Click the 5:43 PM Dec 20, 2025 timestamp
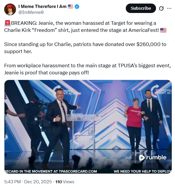The height and width of the screenshot is (188, 175). tap(28, 182)
